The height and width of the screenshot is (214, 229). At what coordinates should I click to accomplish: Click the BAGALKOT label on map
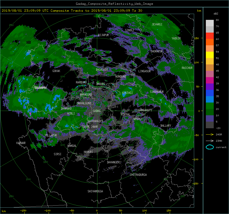[102, 70]
